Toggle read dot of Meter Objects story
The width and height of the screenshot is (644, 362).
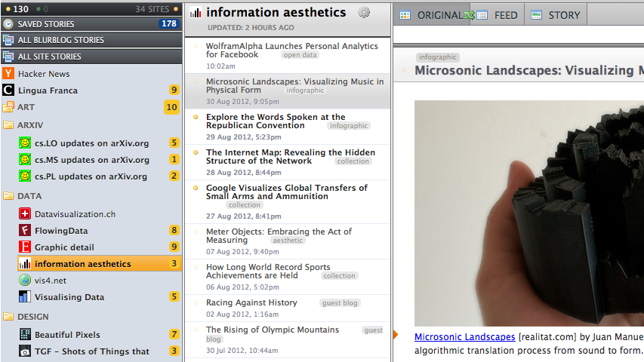[x=196, y=232]
